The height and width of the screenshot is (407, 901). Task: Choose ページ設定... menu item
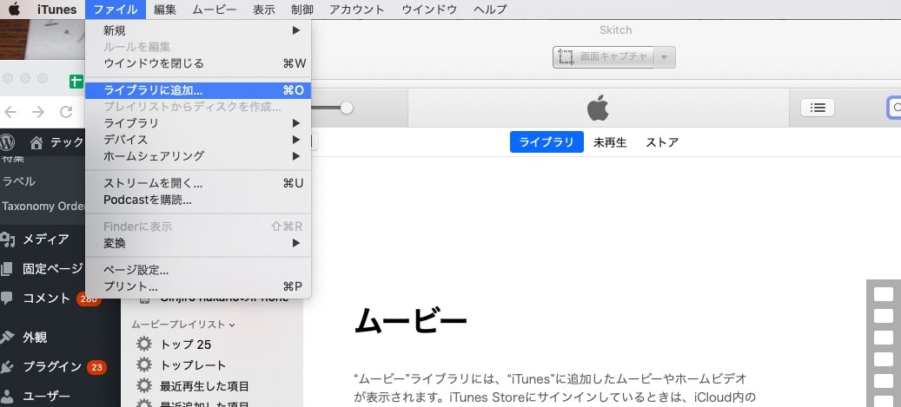click(x=198, y=270)
